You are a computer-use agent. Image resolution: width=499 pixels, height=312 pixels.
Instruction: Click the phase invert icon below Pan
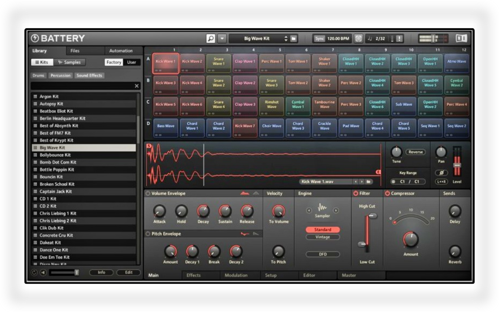pos(441,173)
